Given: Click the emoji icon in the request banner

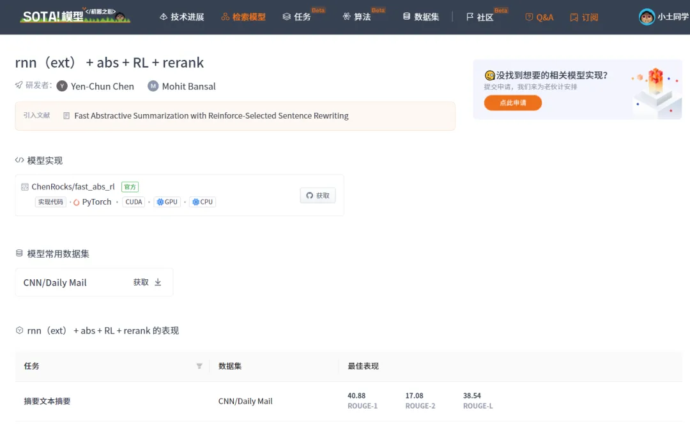Looking at the screenshot, I should coord(489,75).
